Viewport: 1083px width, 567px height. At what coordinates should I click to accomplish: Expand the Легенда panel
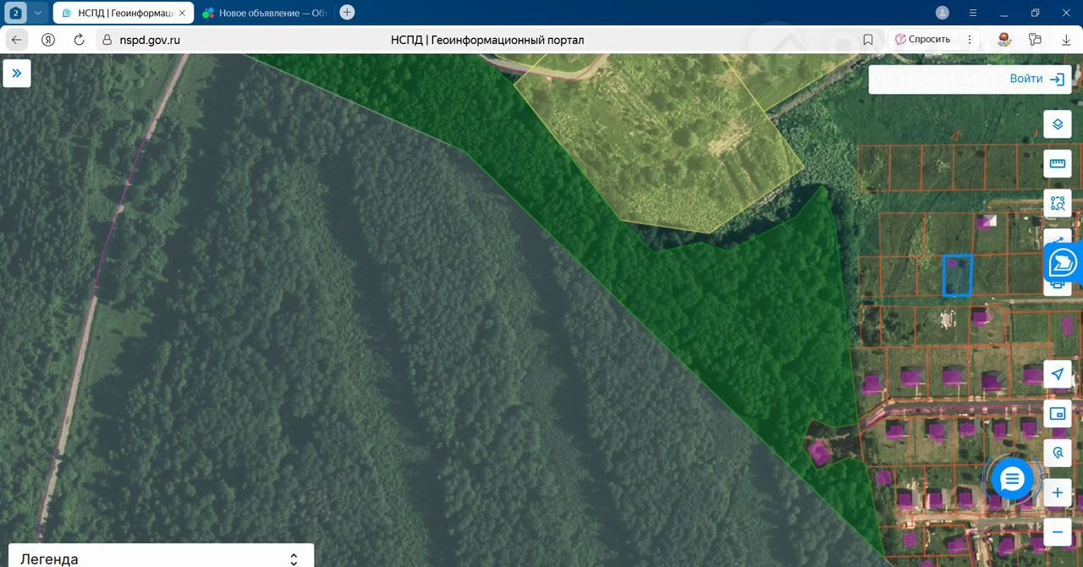294,559
